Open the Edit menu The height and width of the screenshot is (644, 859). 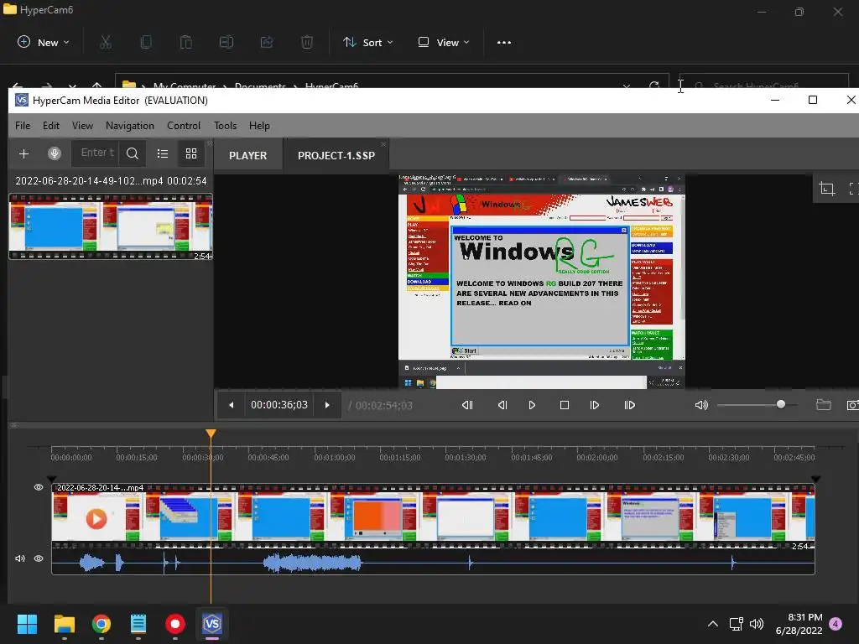point(51,126)
